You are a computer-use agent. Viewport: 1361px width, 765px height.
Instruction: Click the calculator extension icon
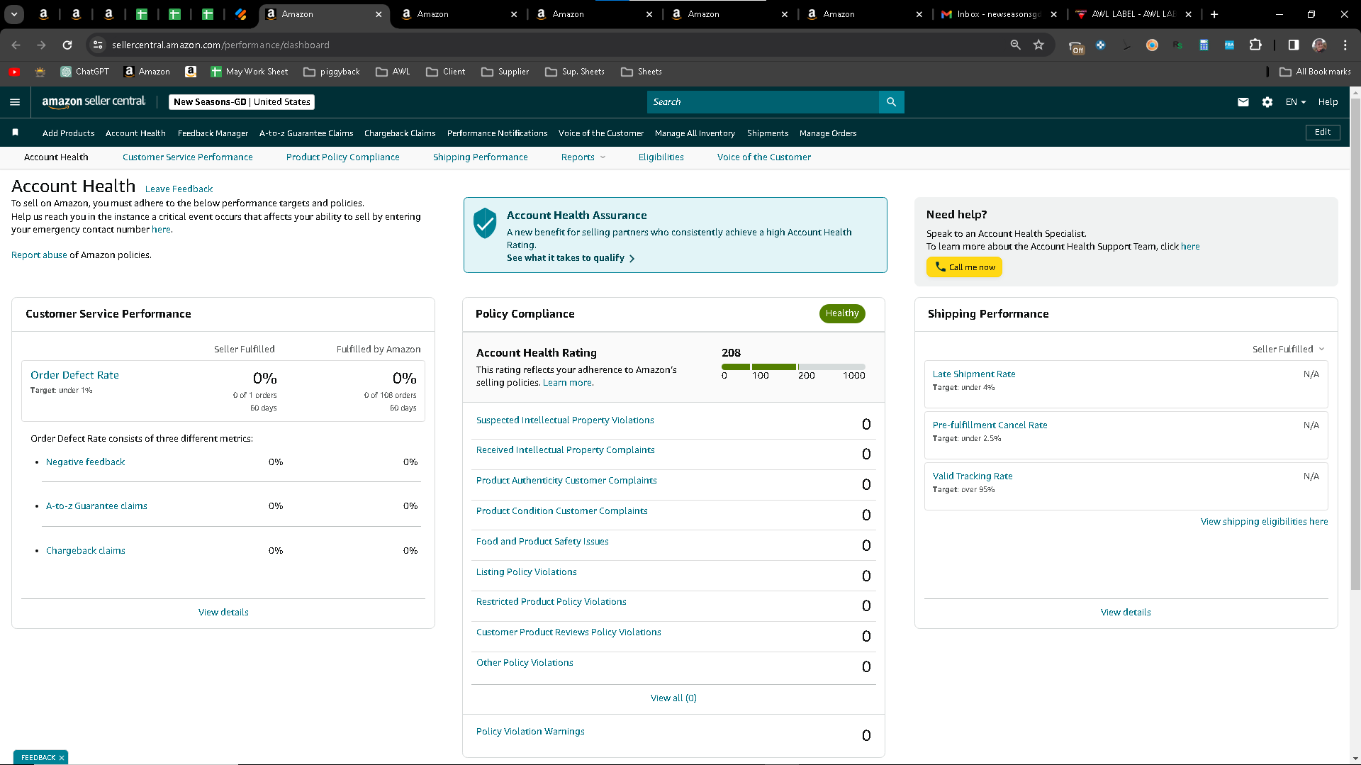click(x=1204, y=45)
